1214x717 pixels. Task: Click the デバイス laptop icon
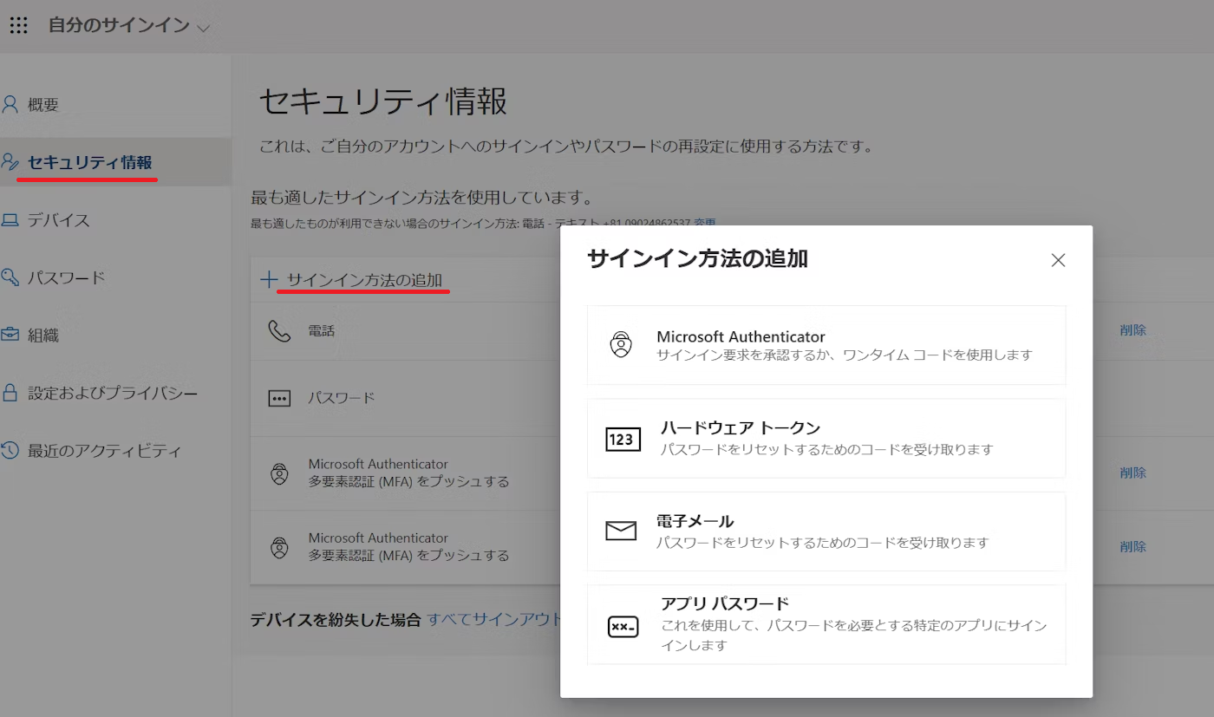(x=10, y=220)
